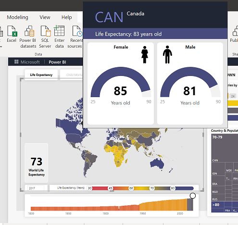Click the Male gauge showing 81
This screenshot has height=225, width=238.
click(x=190, y=82)
